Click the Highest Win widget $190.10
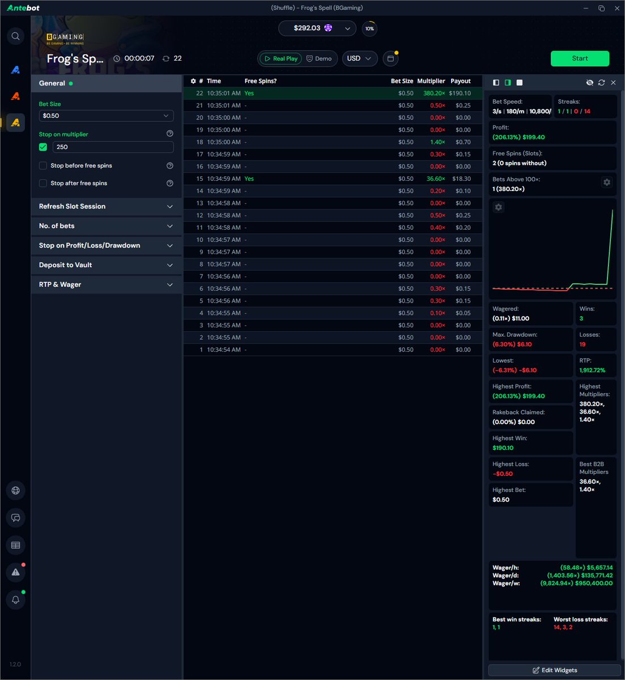Image resolution: width=625 pixels, height=680 pixels. point(531,443)
